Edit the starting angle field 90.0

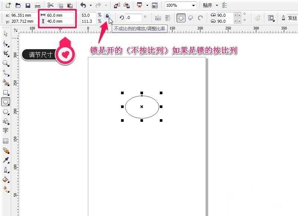(225, 15)
